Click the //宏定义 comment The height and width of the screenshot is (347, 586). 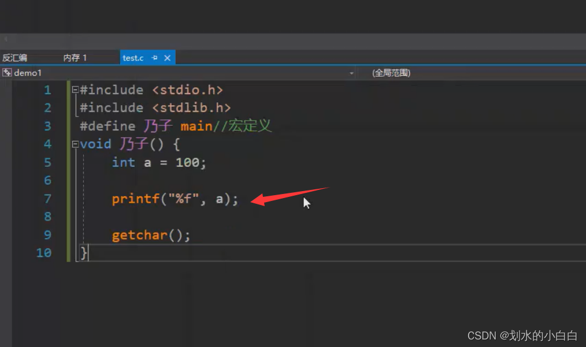pos(242,125)
